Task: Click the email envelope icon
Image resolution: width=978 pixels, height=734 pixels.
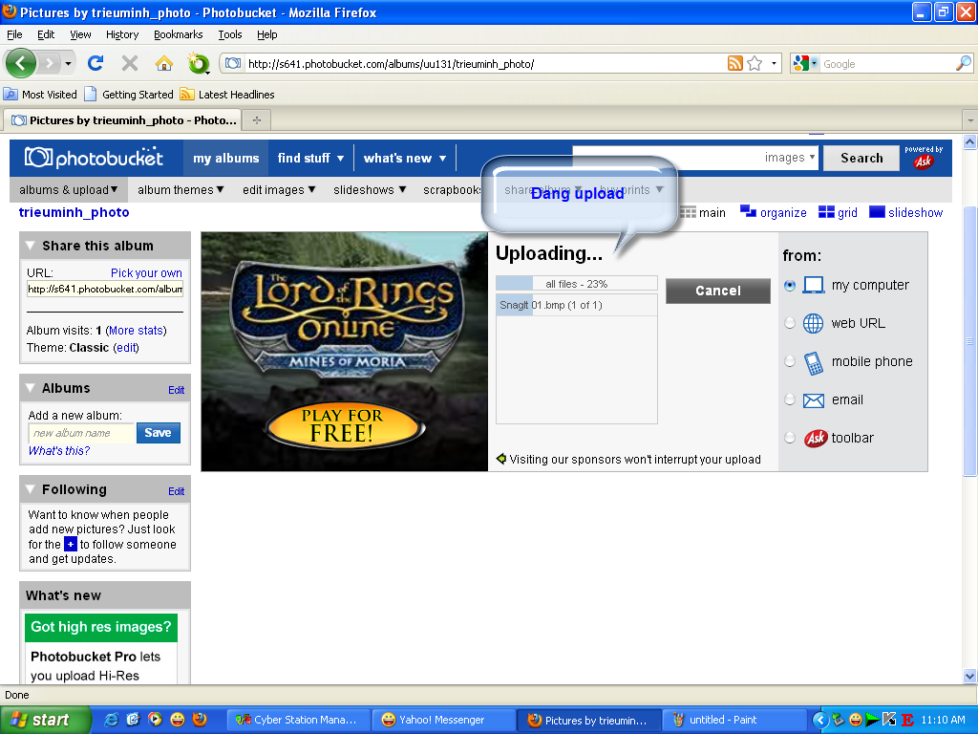Action: click(x=814, y=400)
